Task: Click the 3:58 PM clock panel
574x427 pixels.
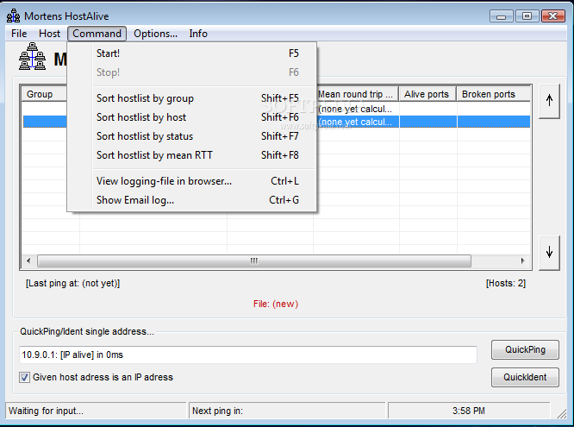Action: click(x=469, y=411)
